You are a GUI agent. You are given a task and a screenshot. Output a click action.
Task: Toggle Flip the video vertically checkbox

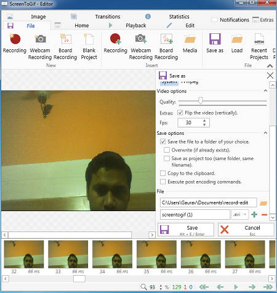pos(180,113)
